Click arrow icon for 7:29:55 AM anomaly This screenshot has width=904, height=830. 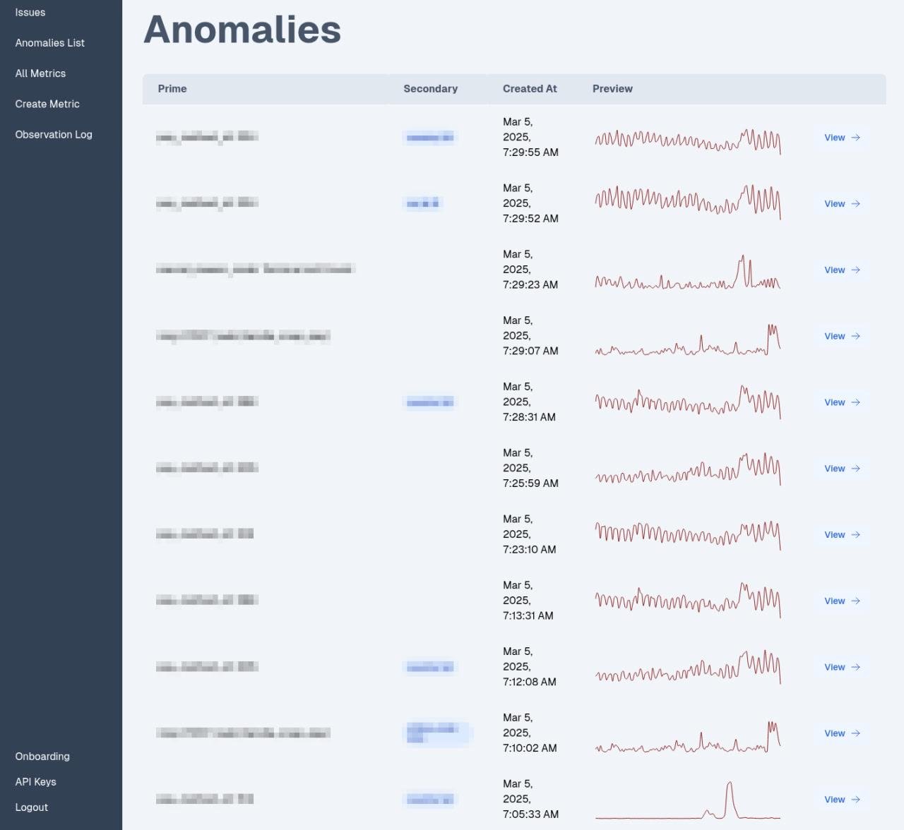coord(855,138)
